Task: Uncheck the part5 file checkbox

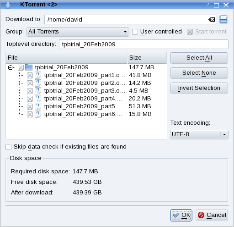Action: (30, 106)
